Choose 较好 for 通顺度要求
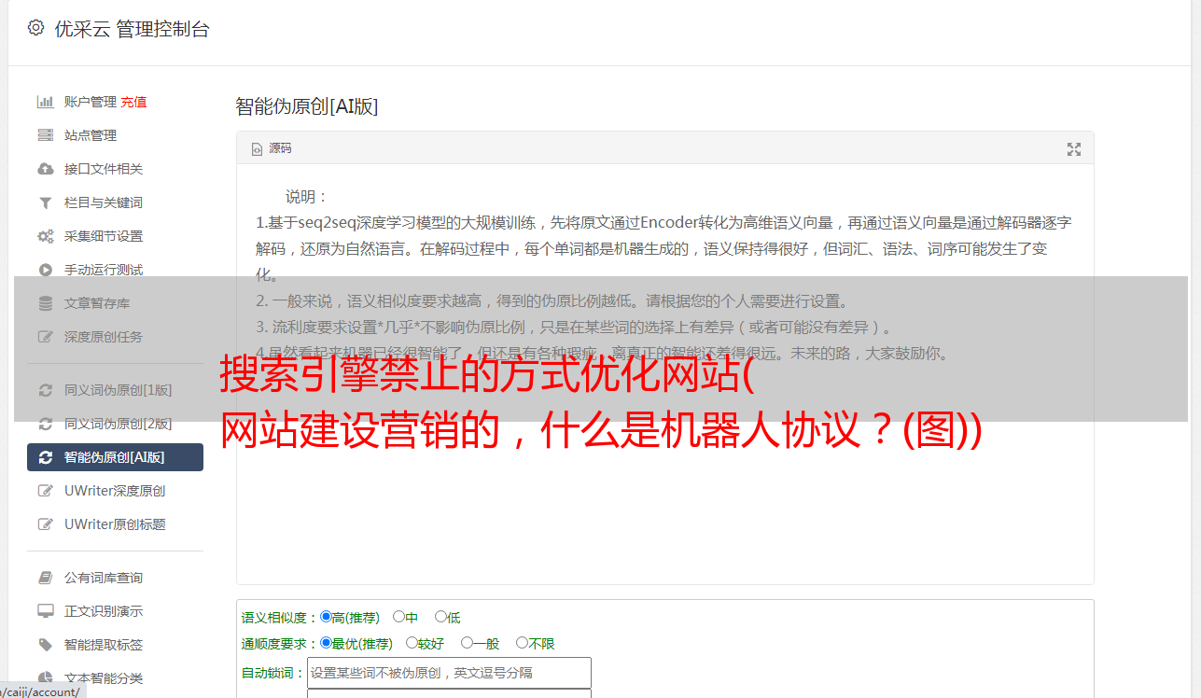The width and height of the screenshot is (1201, 698). pos(412,643)
